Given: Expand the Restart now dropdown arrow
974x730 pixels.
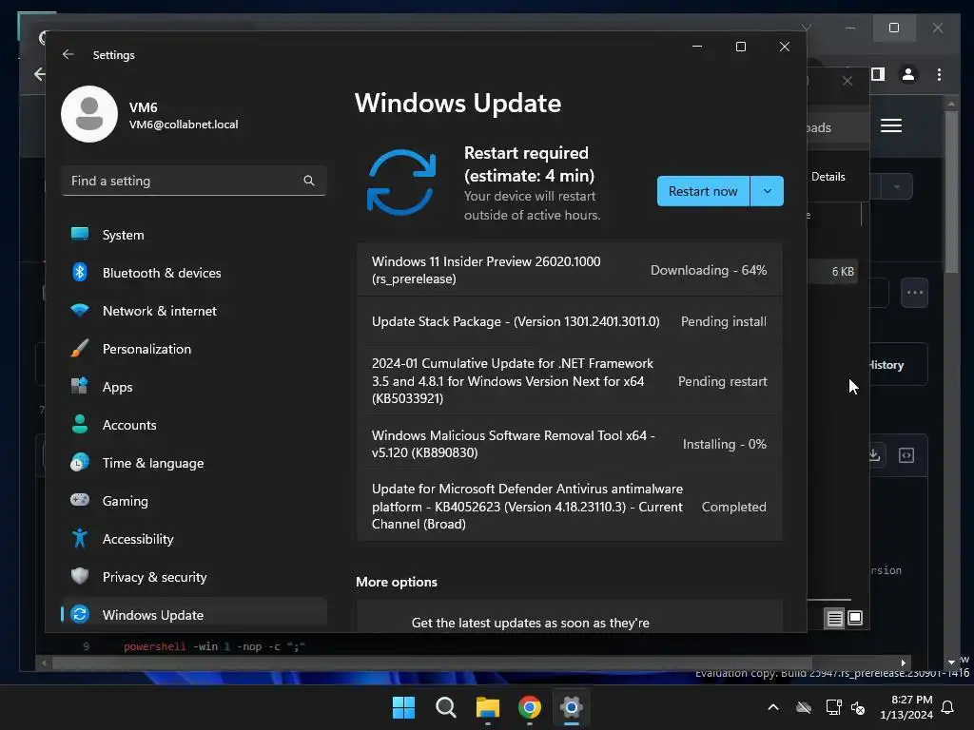Looking at the screenshot, I should click(x=768, y=191).
